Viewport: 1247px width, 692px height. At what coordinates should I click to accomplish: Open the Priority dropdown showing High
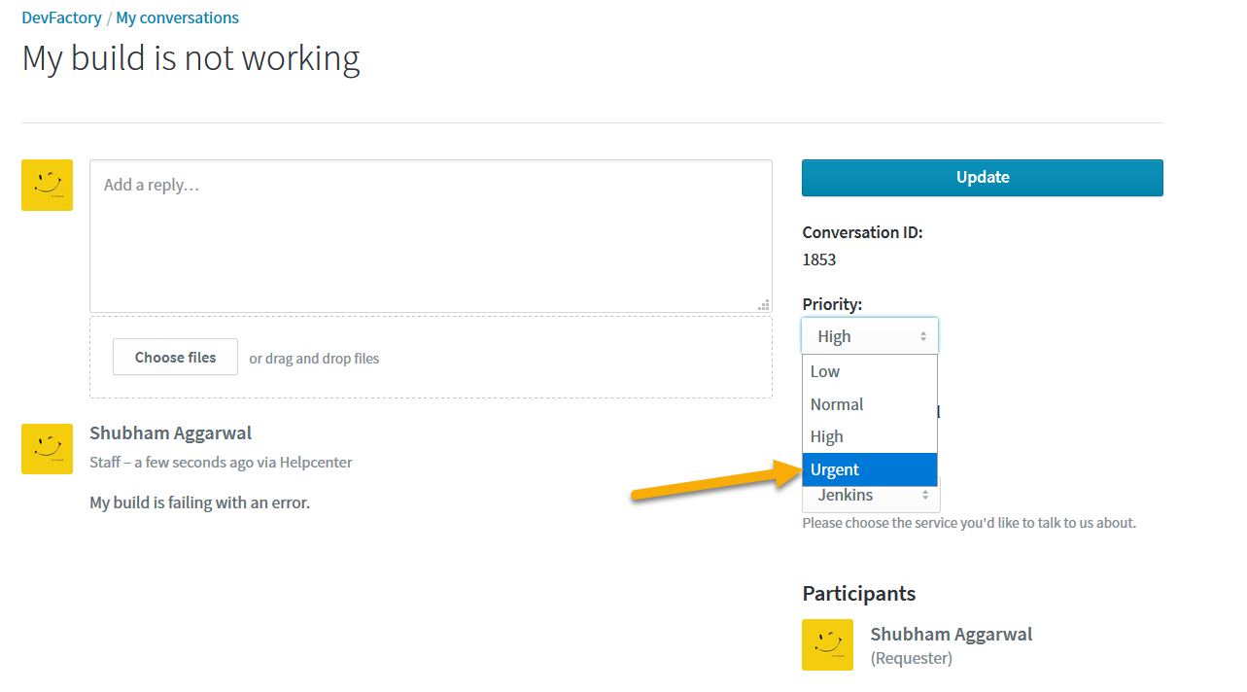(x=870, y=336)
